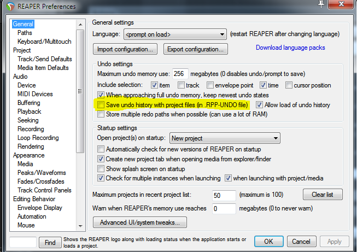Viewport: 357px width, 252px height.
Task: Click the pin icon in title bar
Action: pyautogui.click(x=321, y=4)
